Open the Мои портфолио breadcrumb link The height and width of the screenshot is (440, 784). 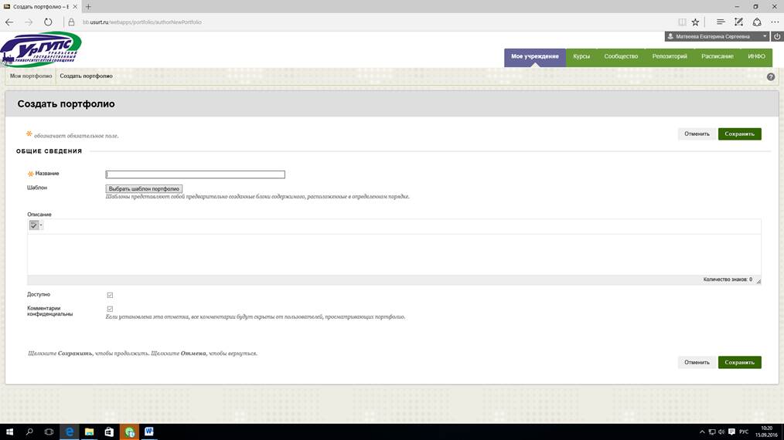click(31, 76)
